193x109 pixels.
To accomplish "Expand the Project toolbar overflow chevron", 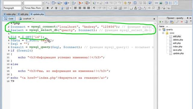I will coord(191,21).
